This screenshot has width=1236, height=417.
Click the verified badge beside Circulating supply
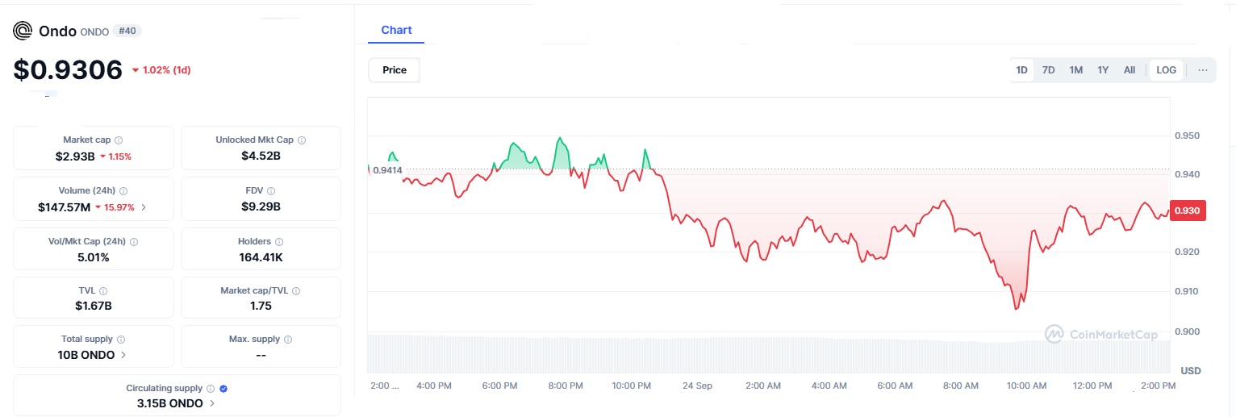pyautogui.click(x=223, y=389)
